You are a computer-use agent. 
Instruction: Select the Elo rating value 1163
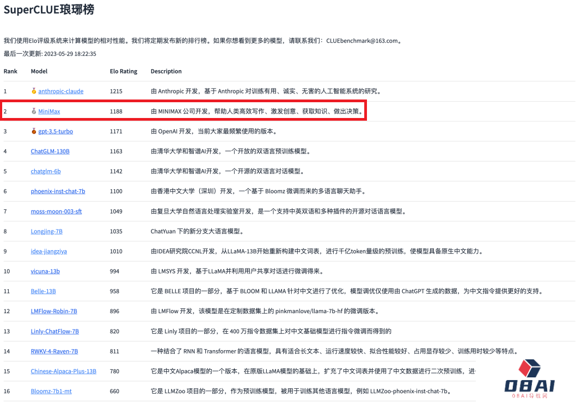(x=116, y=151)
